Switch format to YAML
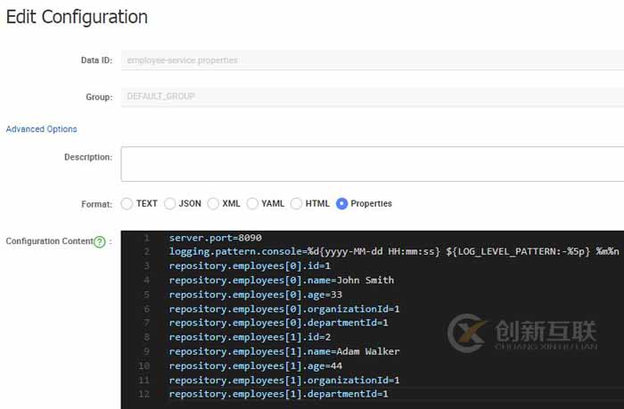Viewport: 624px width, 409px height. [252, 203]
